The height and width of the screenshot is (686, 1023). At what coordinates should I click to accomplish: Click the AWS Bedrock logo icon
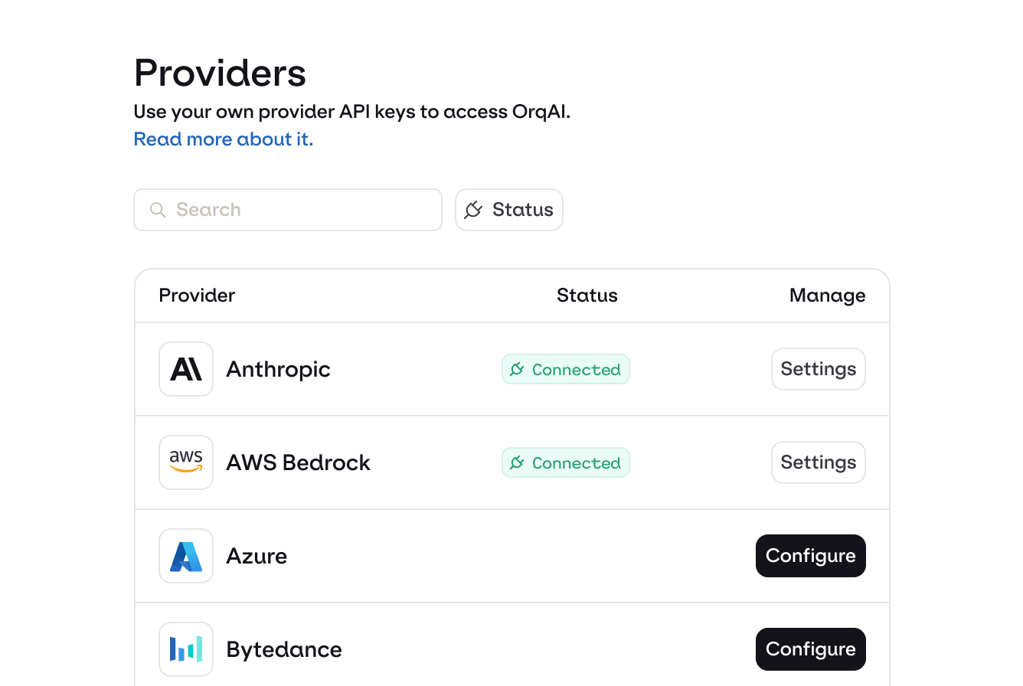coord(186,462)
